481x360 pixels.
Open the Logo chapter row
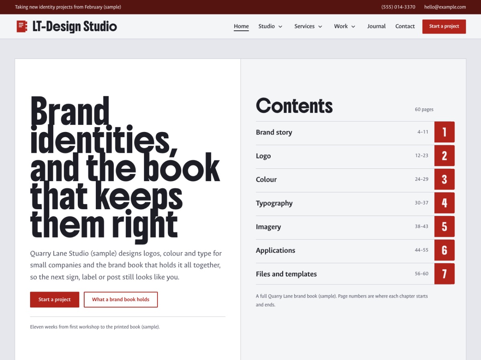(345, 156)
